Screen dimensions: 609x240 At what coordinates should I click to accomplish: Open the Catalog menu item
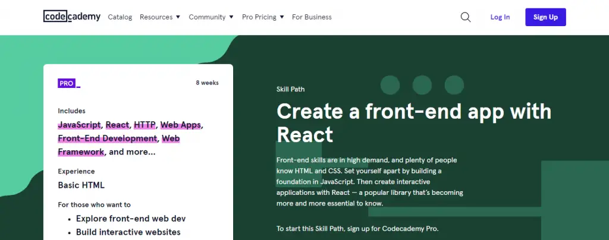pyautogui.click(x=120, y=17)
